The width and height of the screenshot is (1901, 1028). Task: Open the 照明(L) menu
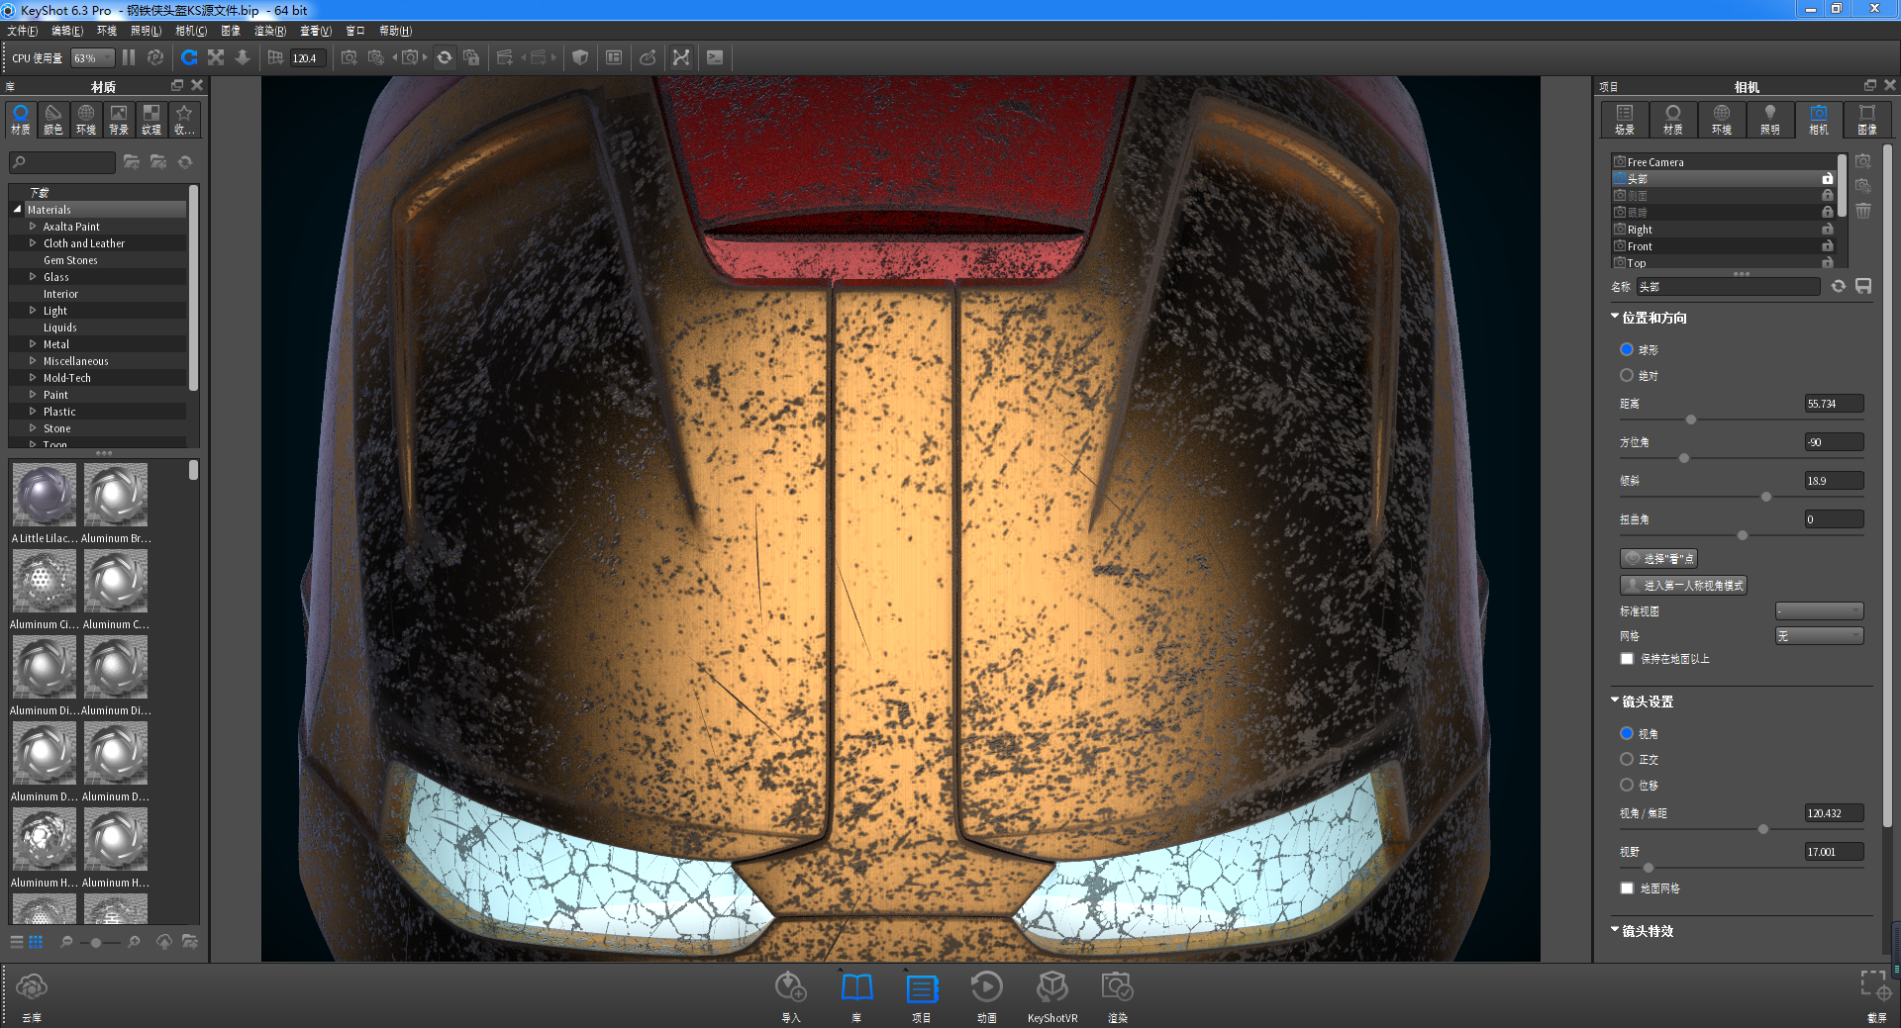click(147, 31)
